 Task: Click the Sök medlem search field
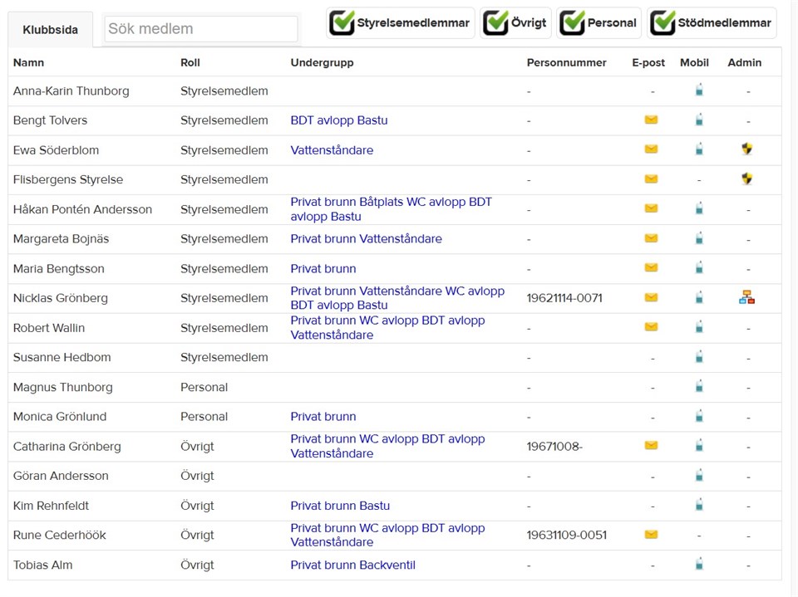coord(200,29)
